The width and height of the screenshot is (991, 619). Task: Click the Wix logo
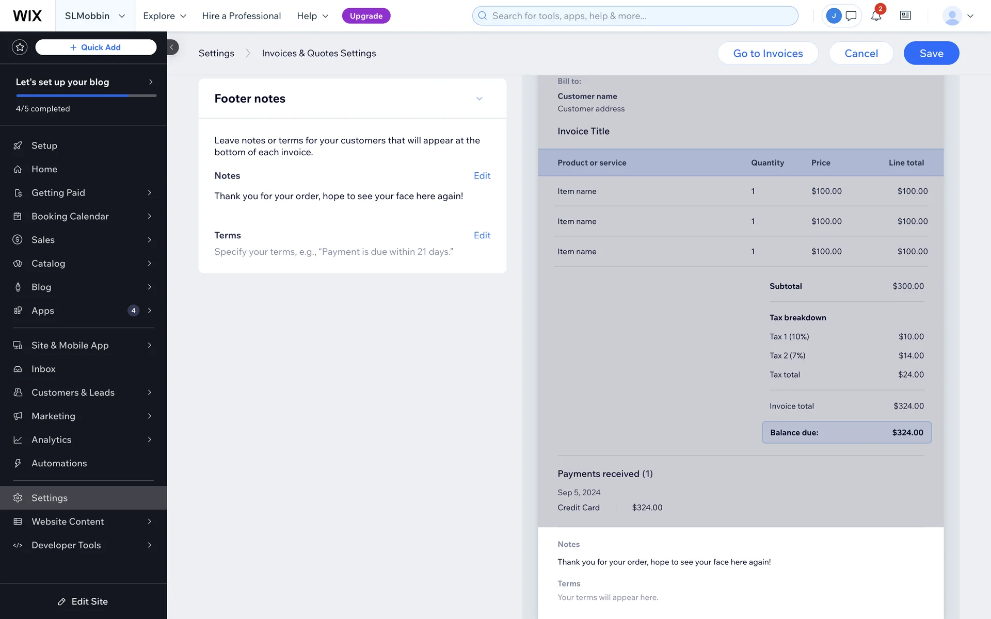(x=27, y=16)
